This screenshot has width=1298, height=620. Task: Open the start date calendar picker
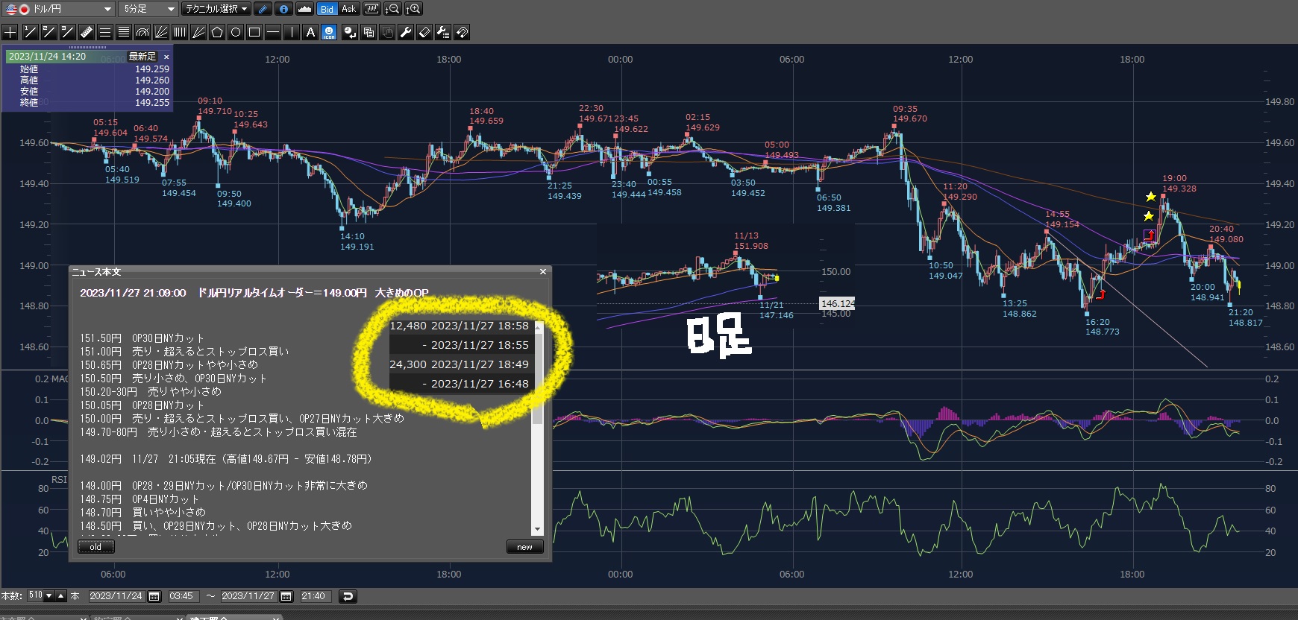point(154,596)
